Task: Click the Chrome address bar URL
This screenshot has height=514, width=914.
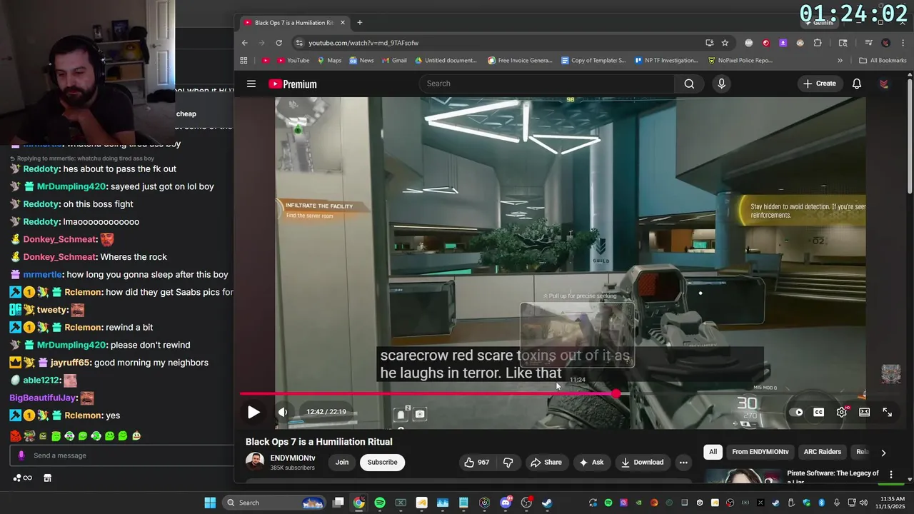Action: [x=363, y=43]
